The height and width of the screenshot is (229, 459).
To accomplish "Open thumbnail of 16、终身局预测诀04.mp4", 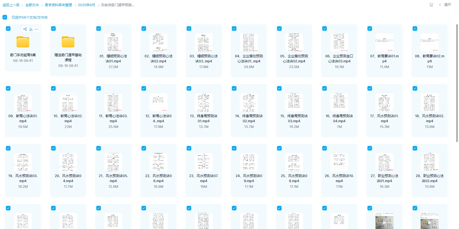I will [339, 102].
